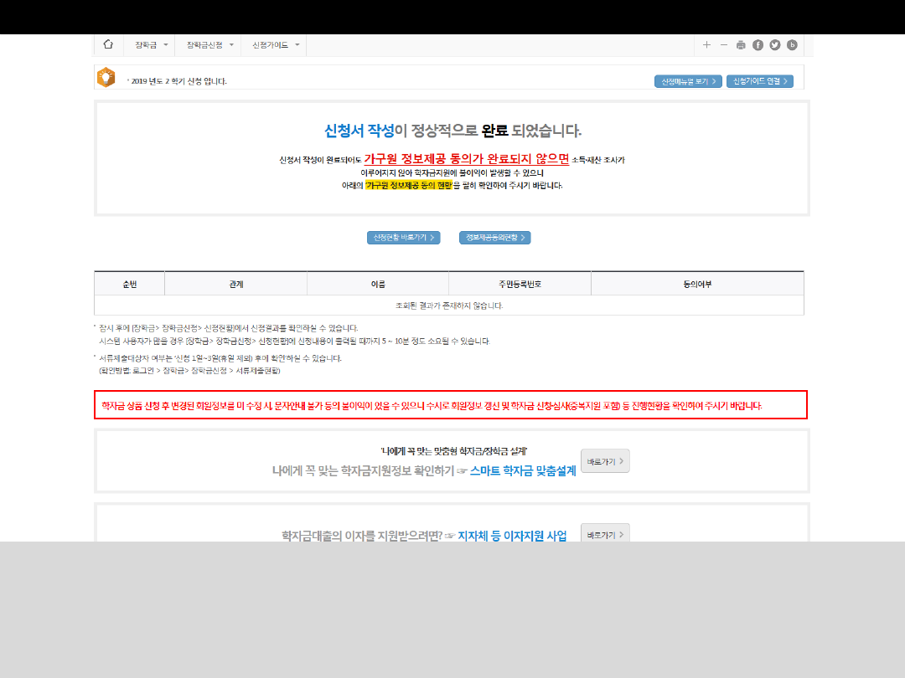Click 바로가기 for 스마트 학자금 맞춤설계

click(x=605, y=461)
